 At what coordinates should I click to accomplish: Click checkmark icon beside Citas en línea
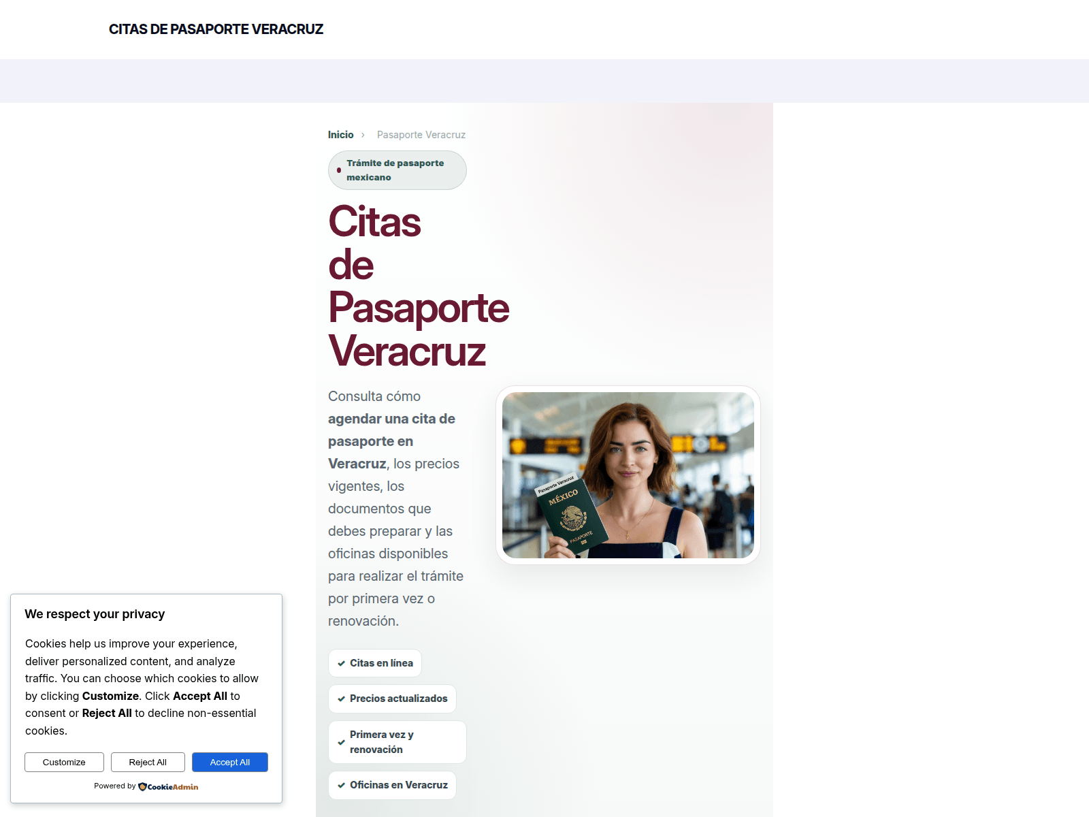341,663
